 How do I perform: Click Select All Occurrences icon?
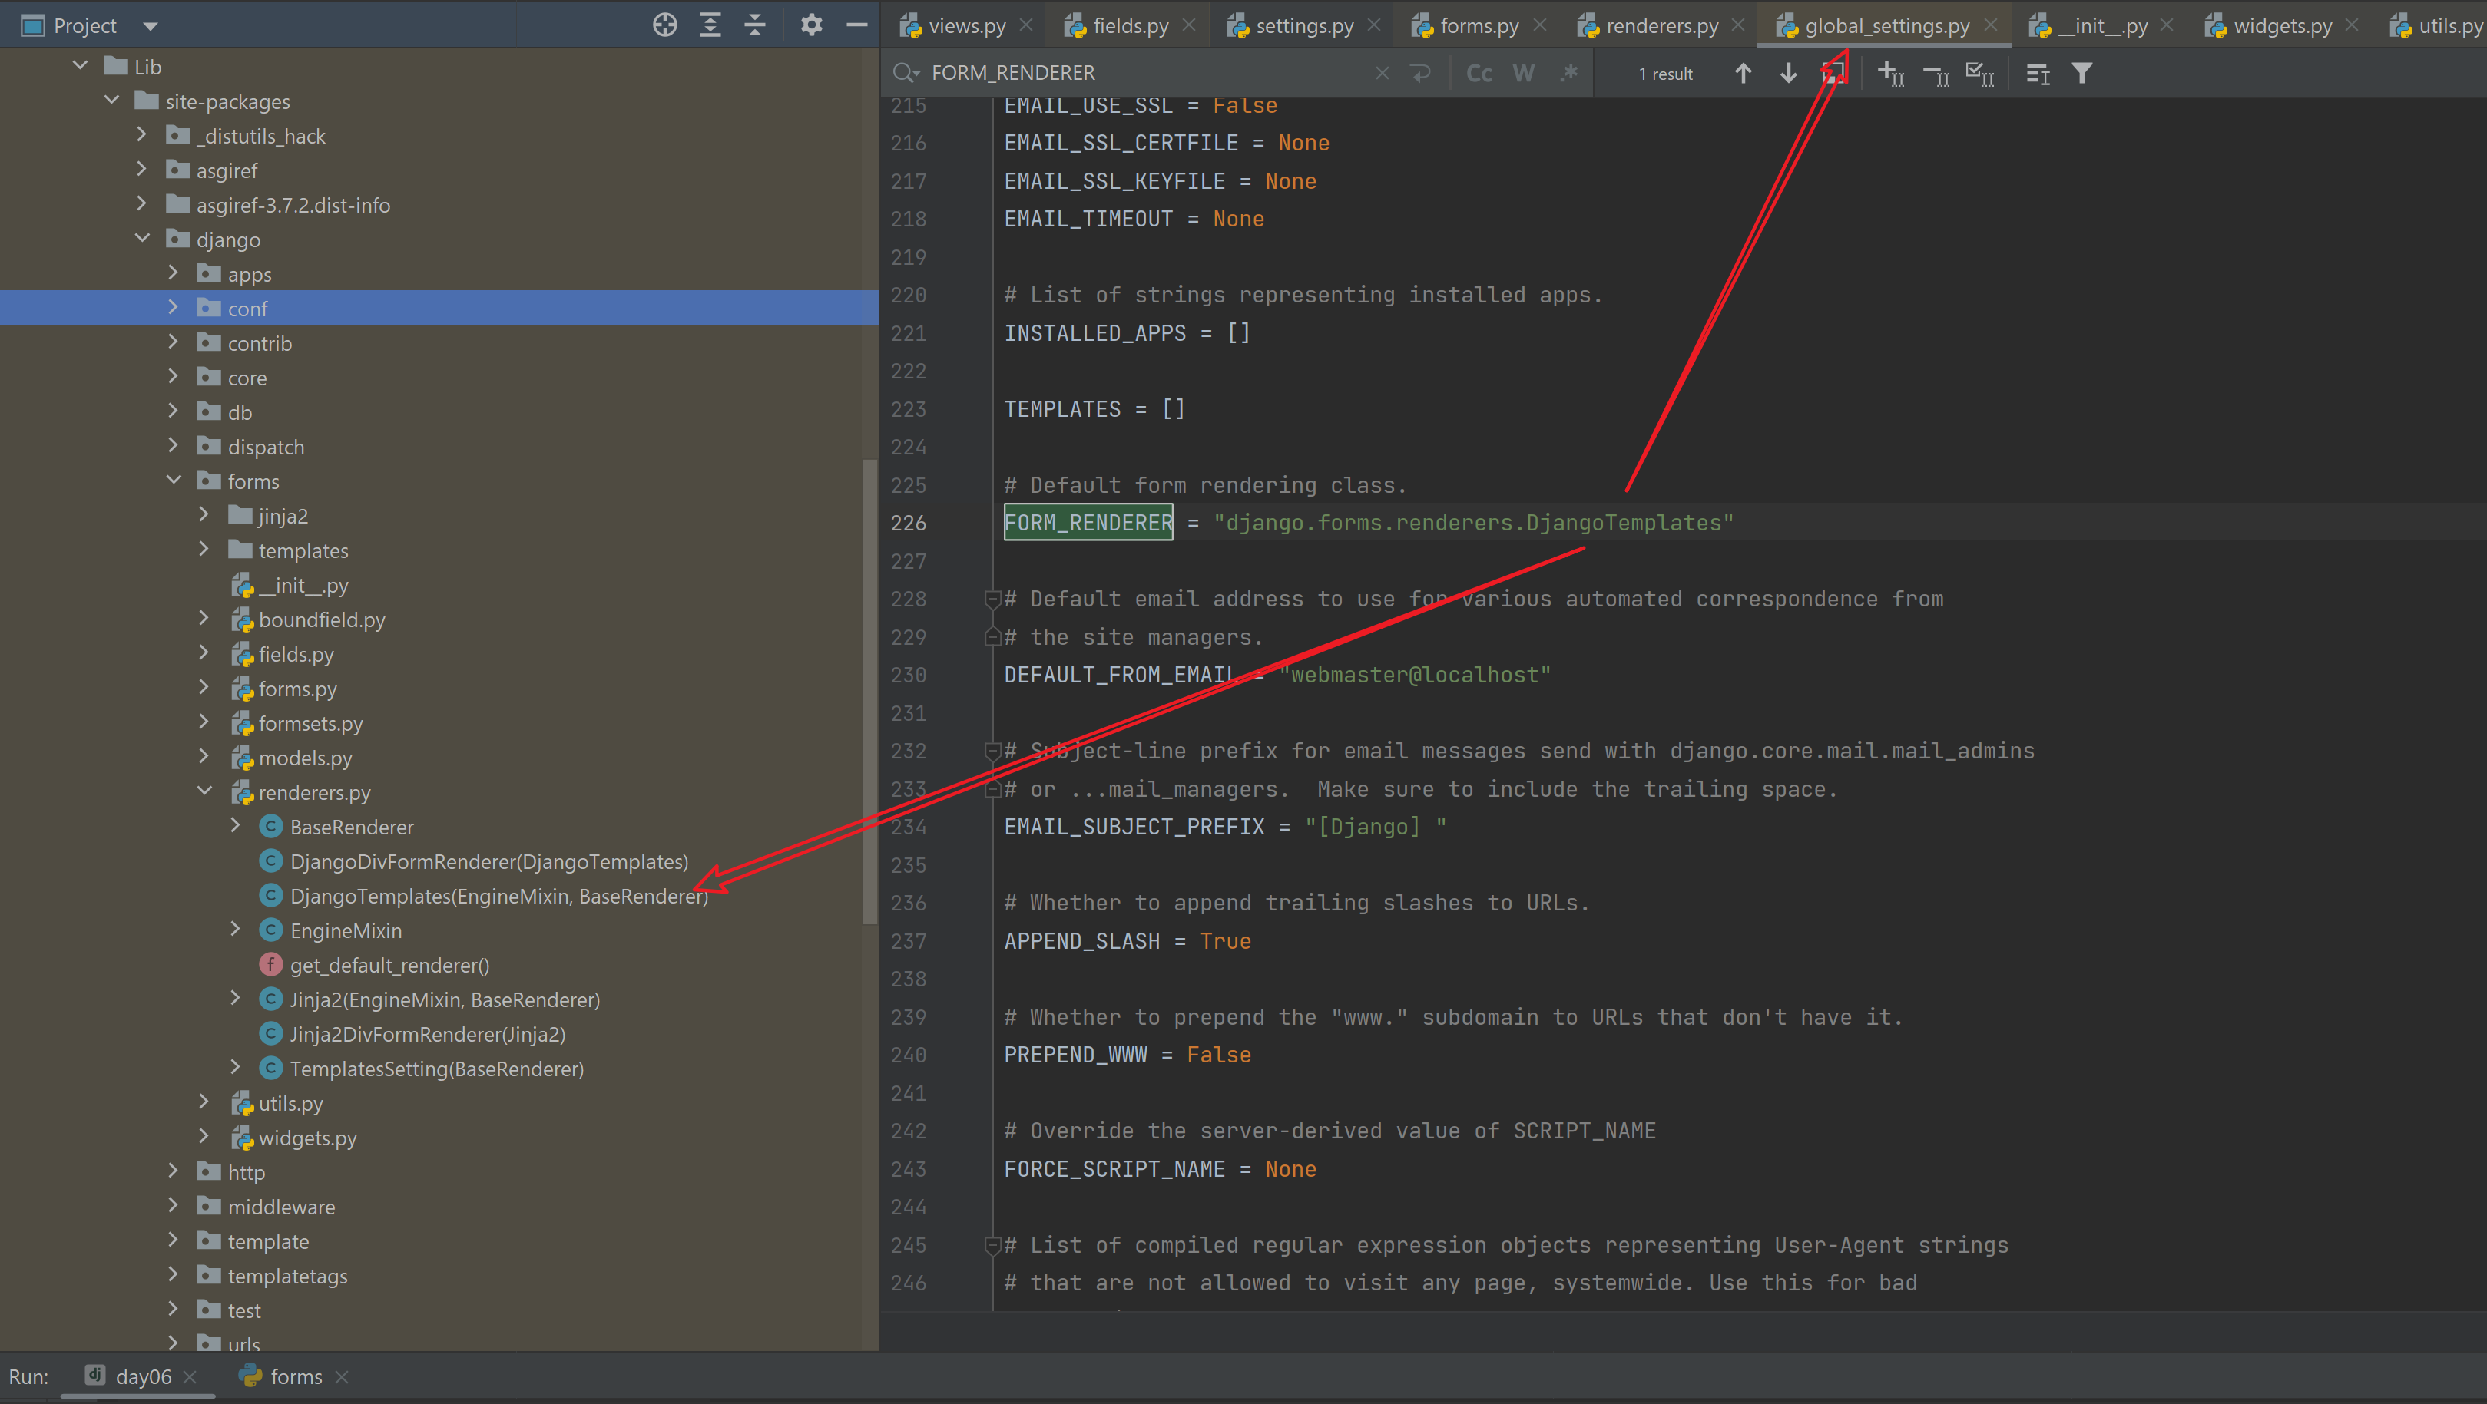(1979, 74)
